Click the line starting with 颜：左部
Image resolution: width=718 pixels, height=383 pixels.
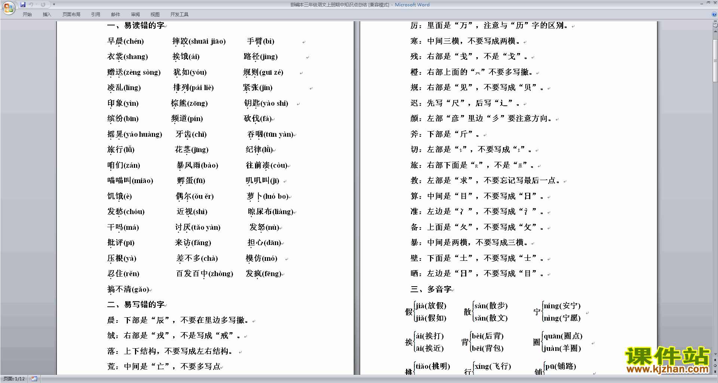pyautogui.click(x=481, y=118)
